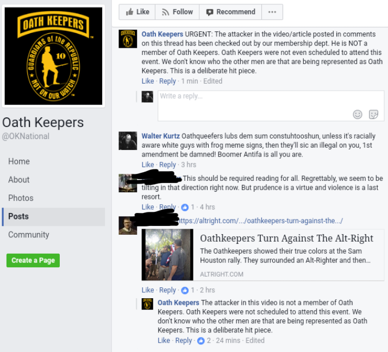Image resolution: width=388 pixels, height=352 pixels.
Task: Open the sticker picker in reply box
Action: point(373,115)
